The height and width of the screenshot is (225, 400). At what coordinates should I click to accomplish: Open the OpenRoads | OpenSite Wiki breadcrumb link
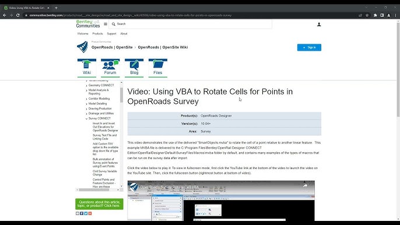[163, 47]
